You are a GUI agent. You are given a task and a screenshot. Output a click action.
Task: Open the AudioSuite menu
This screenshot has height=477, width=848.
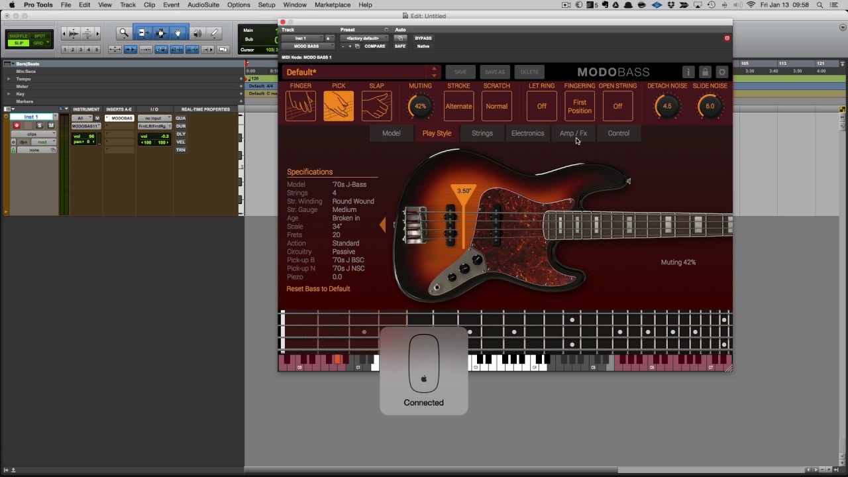(203, 5)
